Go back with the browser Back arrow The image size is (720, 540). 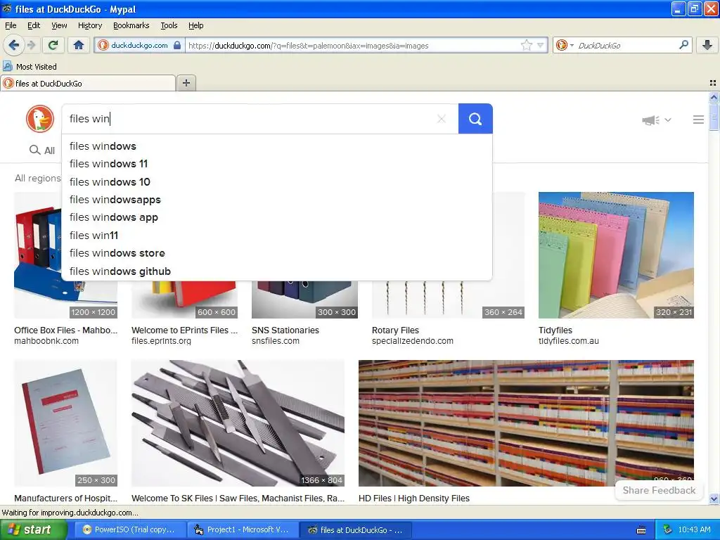13,45
